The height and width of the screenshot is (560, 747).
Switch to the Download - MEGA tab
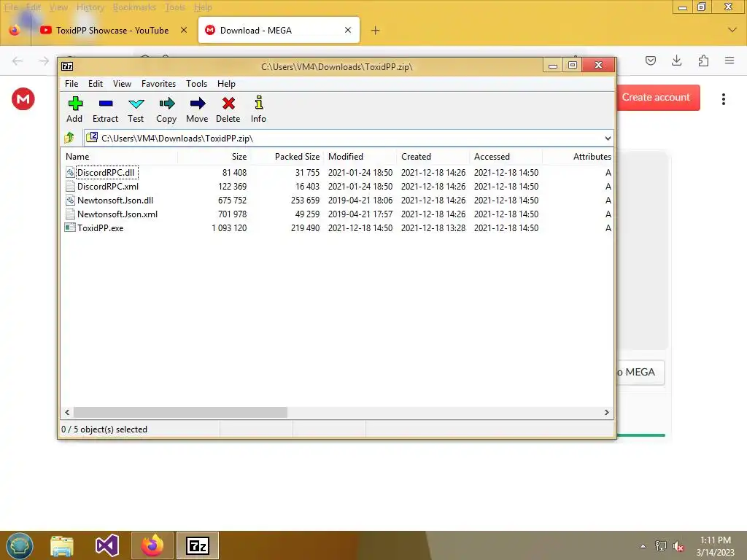[279, 30]
